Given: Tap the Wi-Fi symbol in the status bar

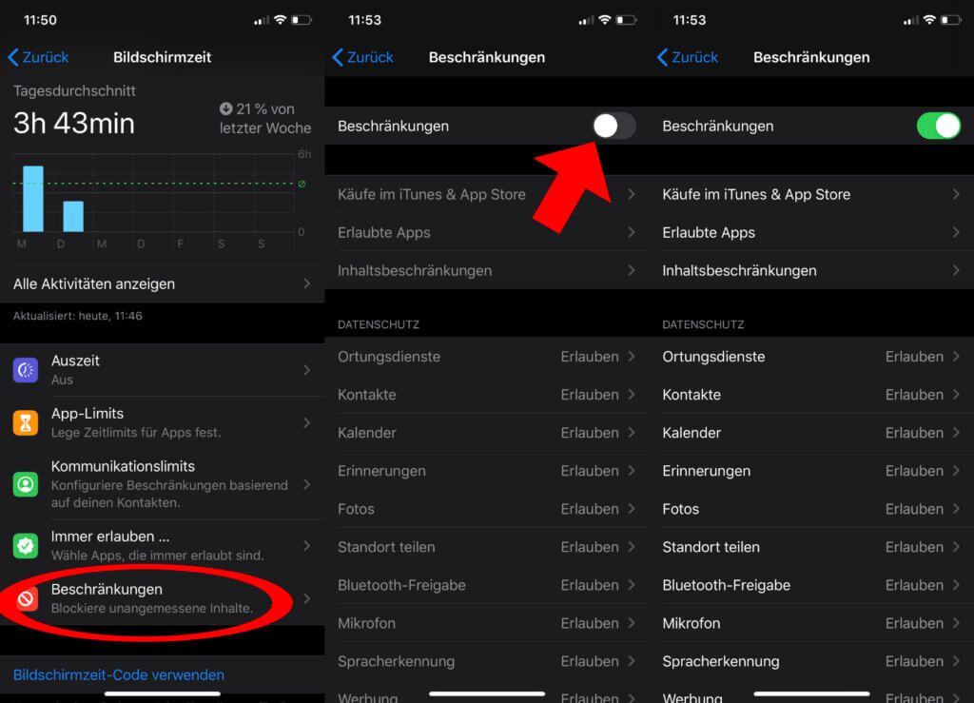Looking at the screenshot, I should [279, 17].
